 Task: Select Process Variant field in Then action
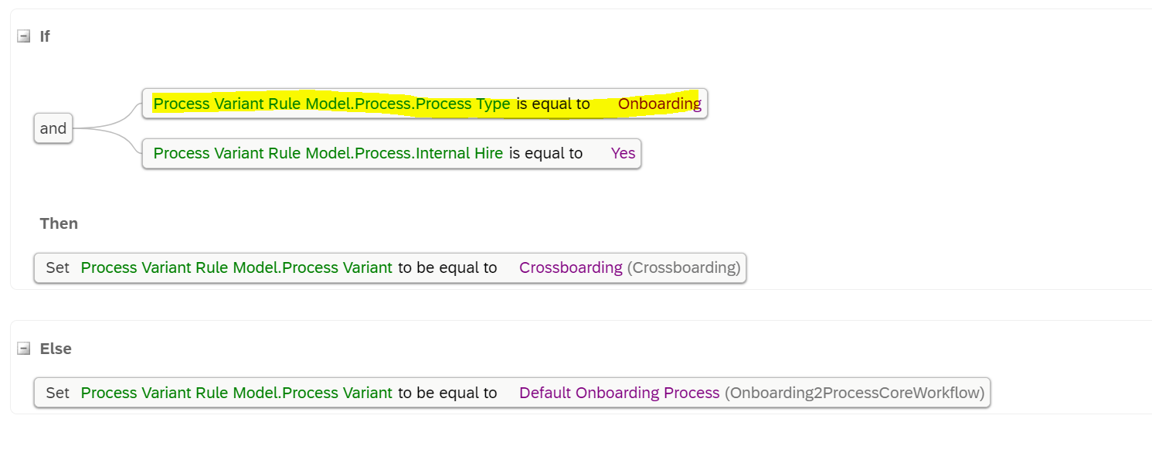pyautogui.click(x=236, y=267)
